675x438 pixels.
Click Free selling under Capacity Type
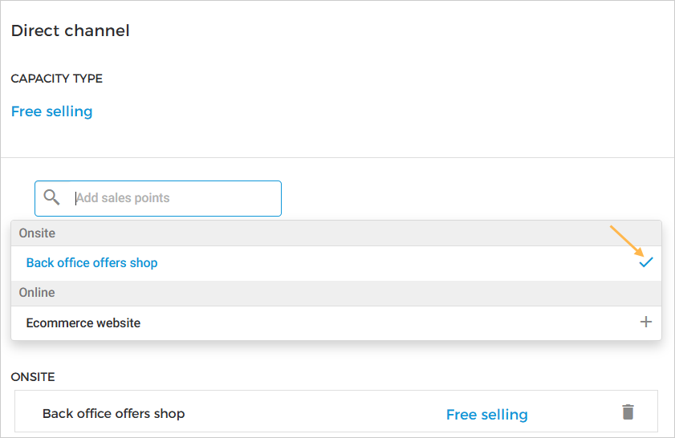(52, 112)
